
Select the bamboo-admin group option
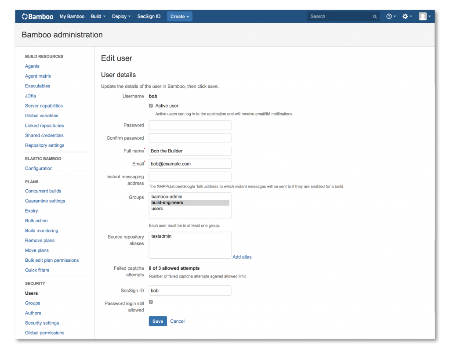167,197
